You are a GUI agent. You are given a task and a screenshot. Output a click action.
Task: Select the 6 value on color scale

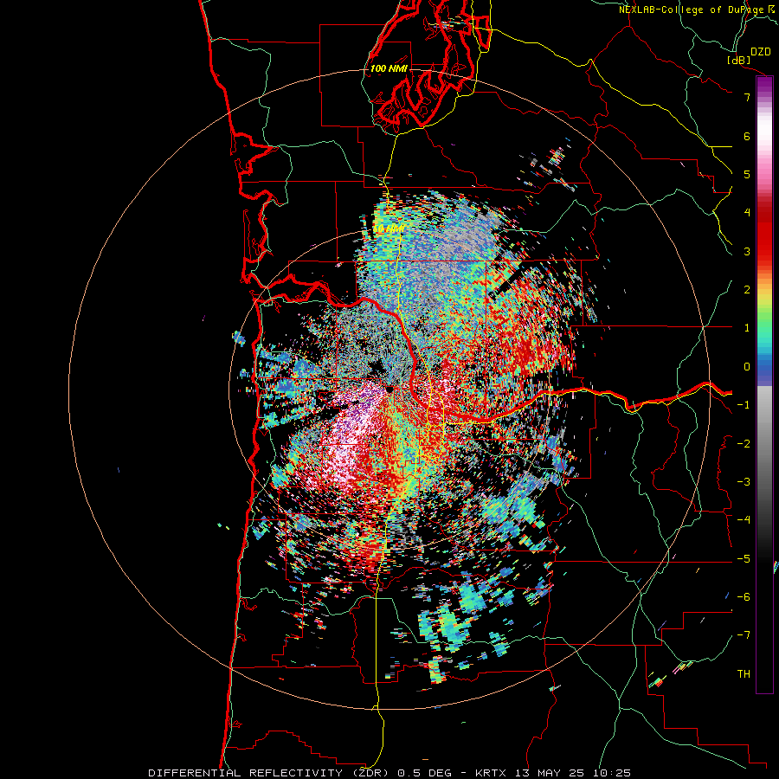coord(747,136)
